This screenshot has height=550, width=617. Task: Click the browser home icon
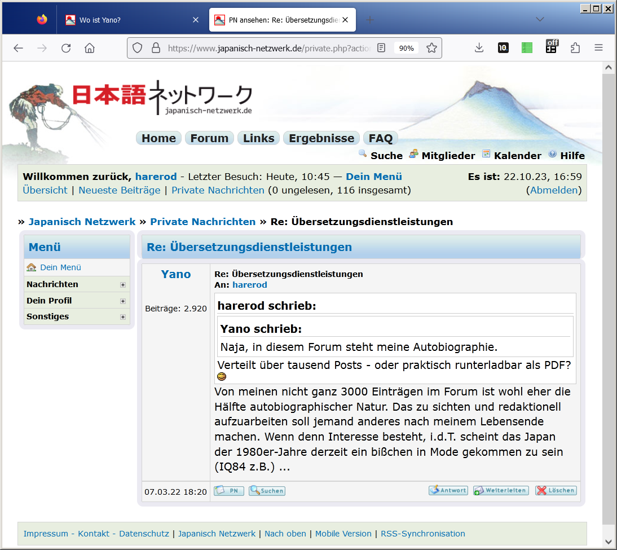click(x=90, y=48)
